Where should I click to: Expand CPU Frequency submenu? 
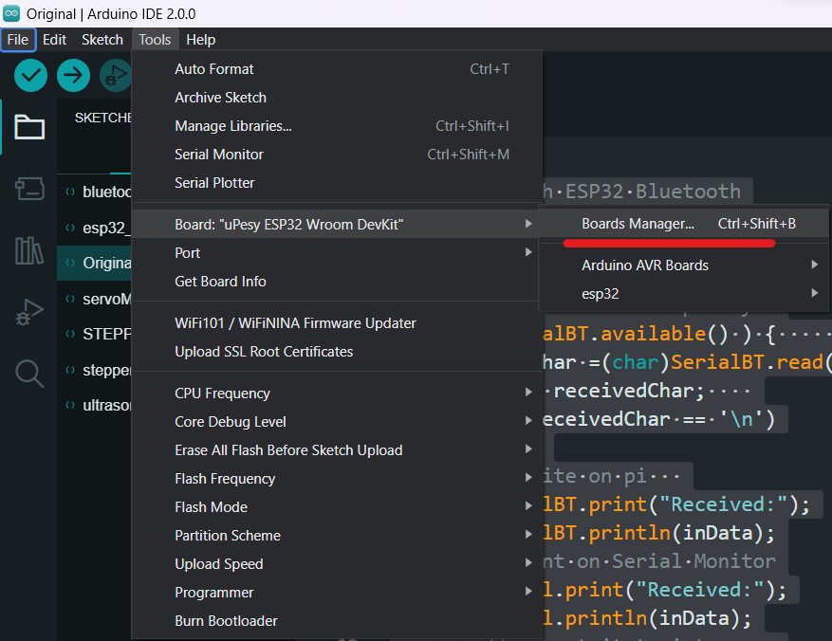tap(337, 394)
